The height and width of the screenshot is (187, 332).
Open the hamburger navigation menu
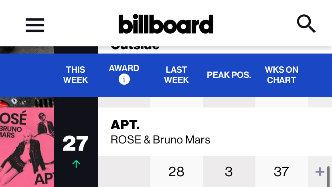pos(35,25)
